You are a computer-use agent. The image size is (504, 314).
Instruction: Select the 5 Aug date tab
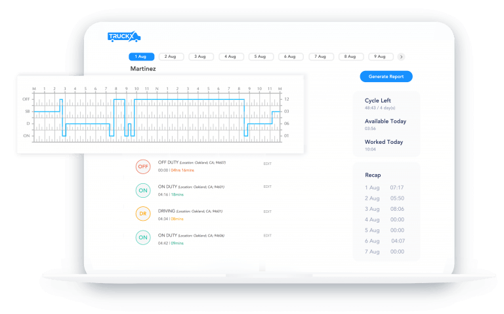coord(261,57)
